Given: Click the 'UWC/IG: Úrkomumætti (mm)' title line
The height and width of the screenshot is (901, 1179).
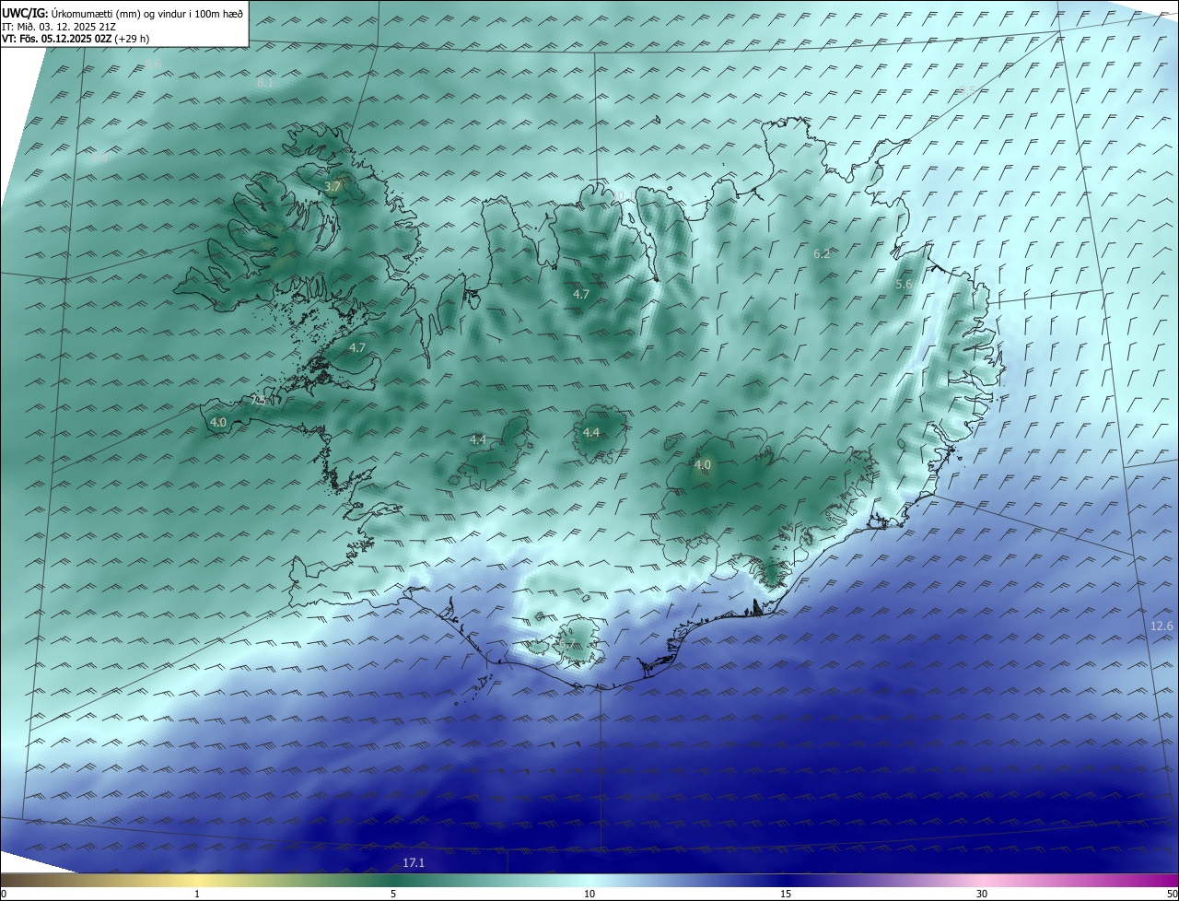Looking at the screenshot, I should pos(123,12).
